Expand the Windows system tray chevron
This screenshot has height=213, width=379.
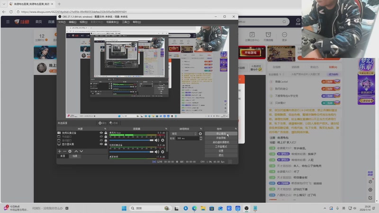tap(325, 208)
